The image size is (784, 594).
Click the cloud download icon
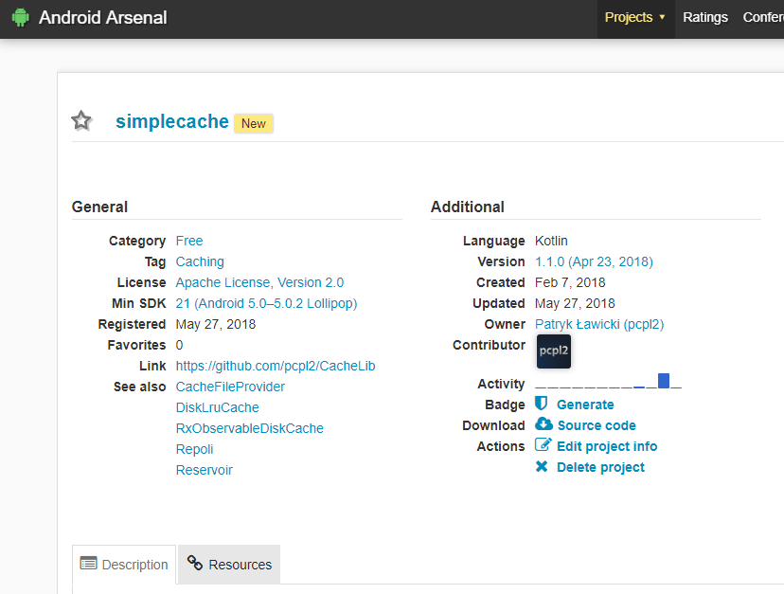[x=543, y=424]
